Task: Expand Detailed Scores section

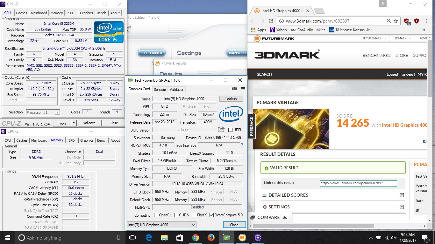Action: (x=402, y=195)
